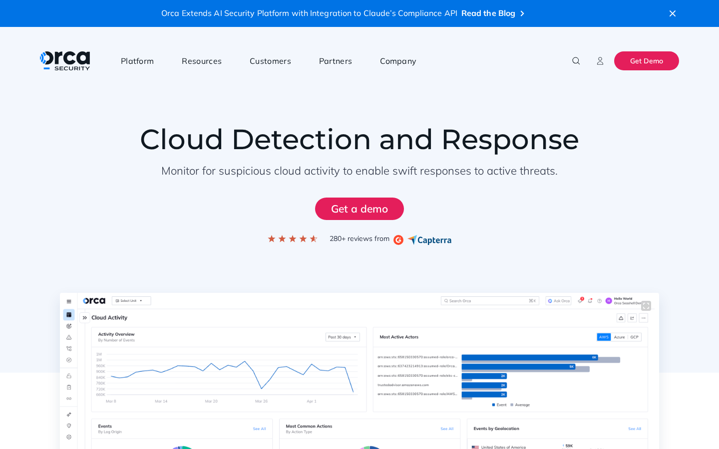Open the Past 30 days dropdown
This screenshot has width=719, height=449.
[343, 337]
